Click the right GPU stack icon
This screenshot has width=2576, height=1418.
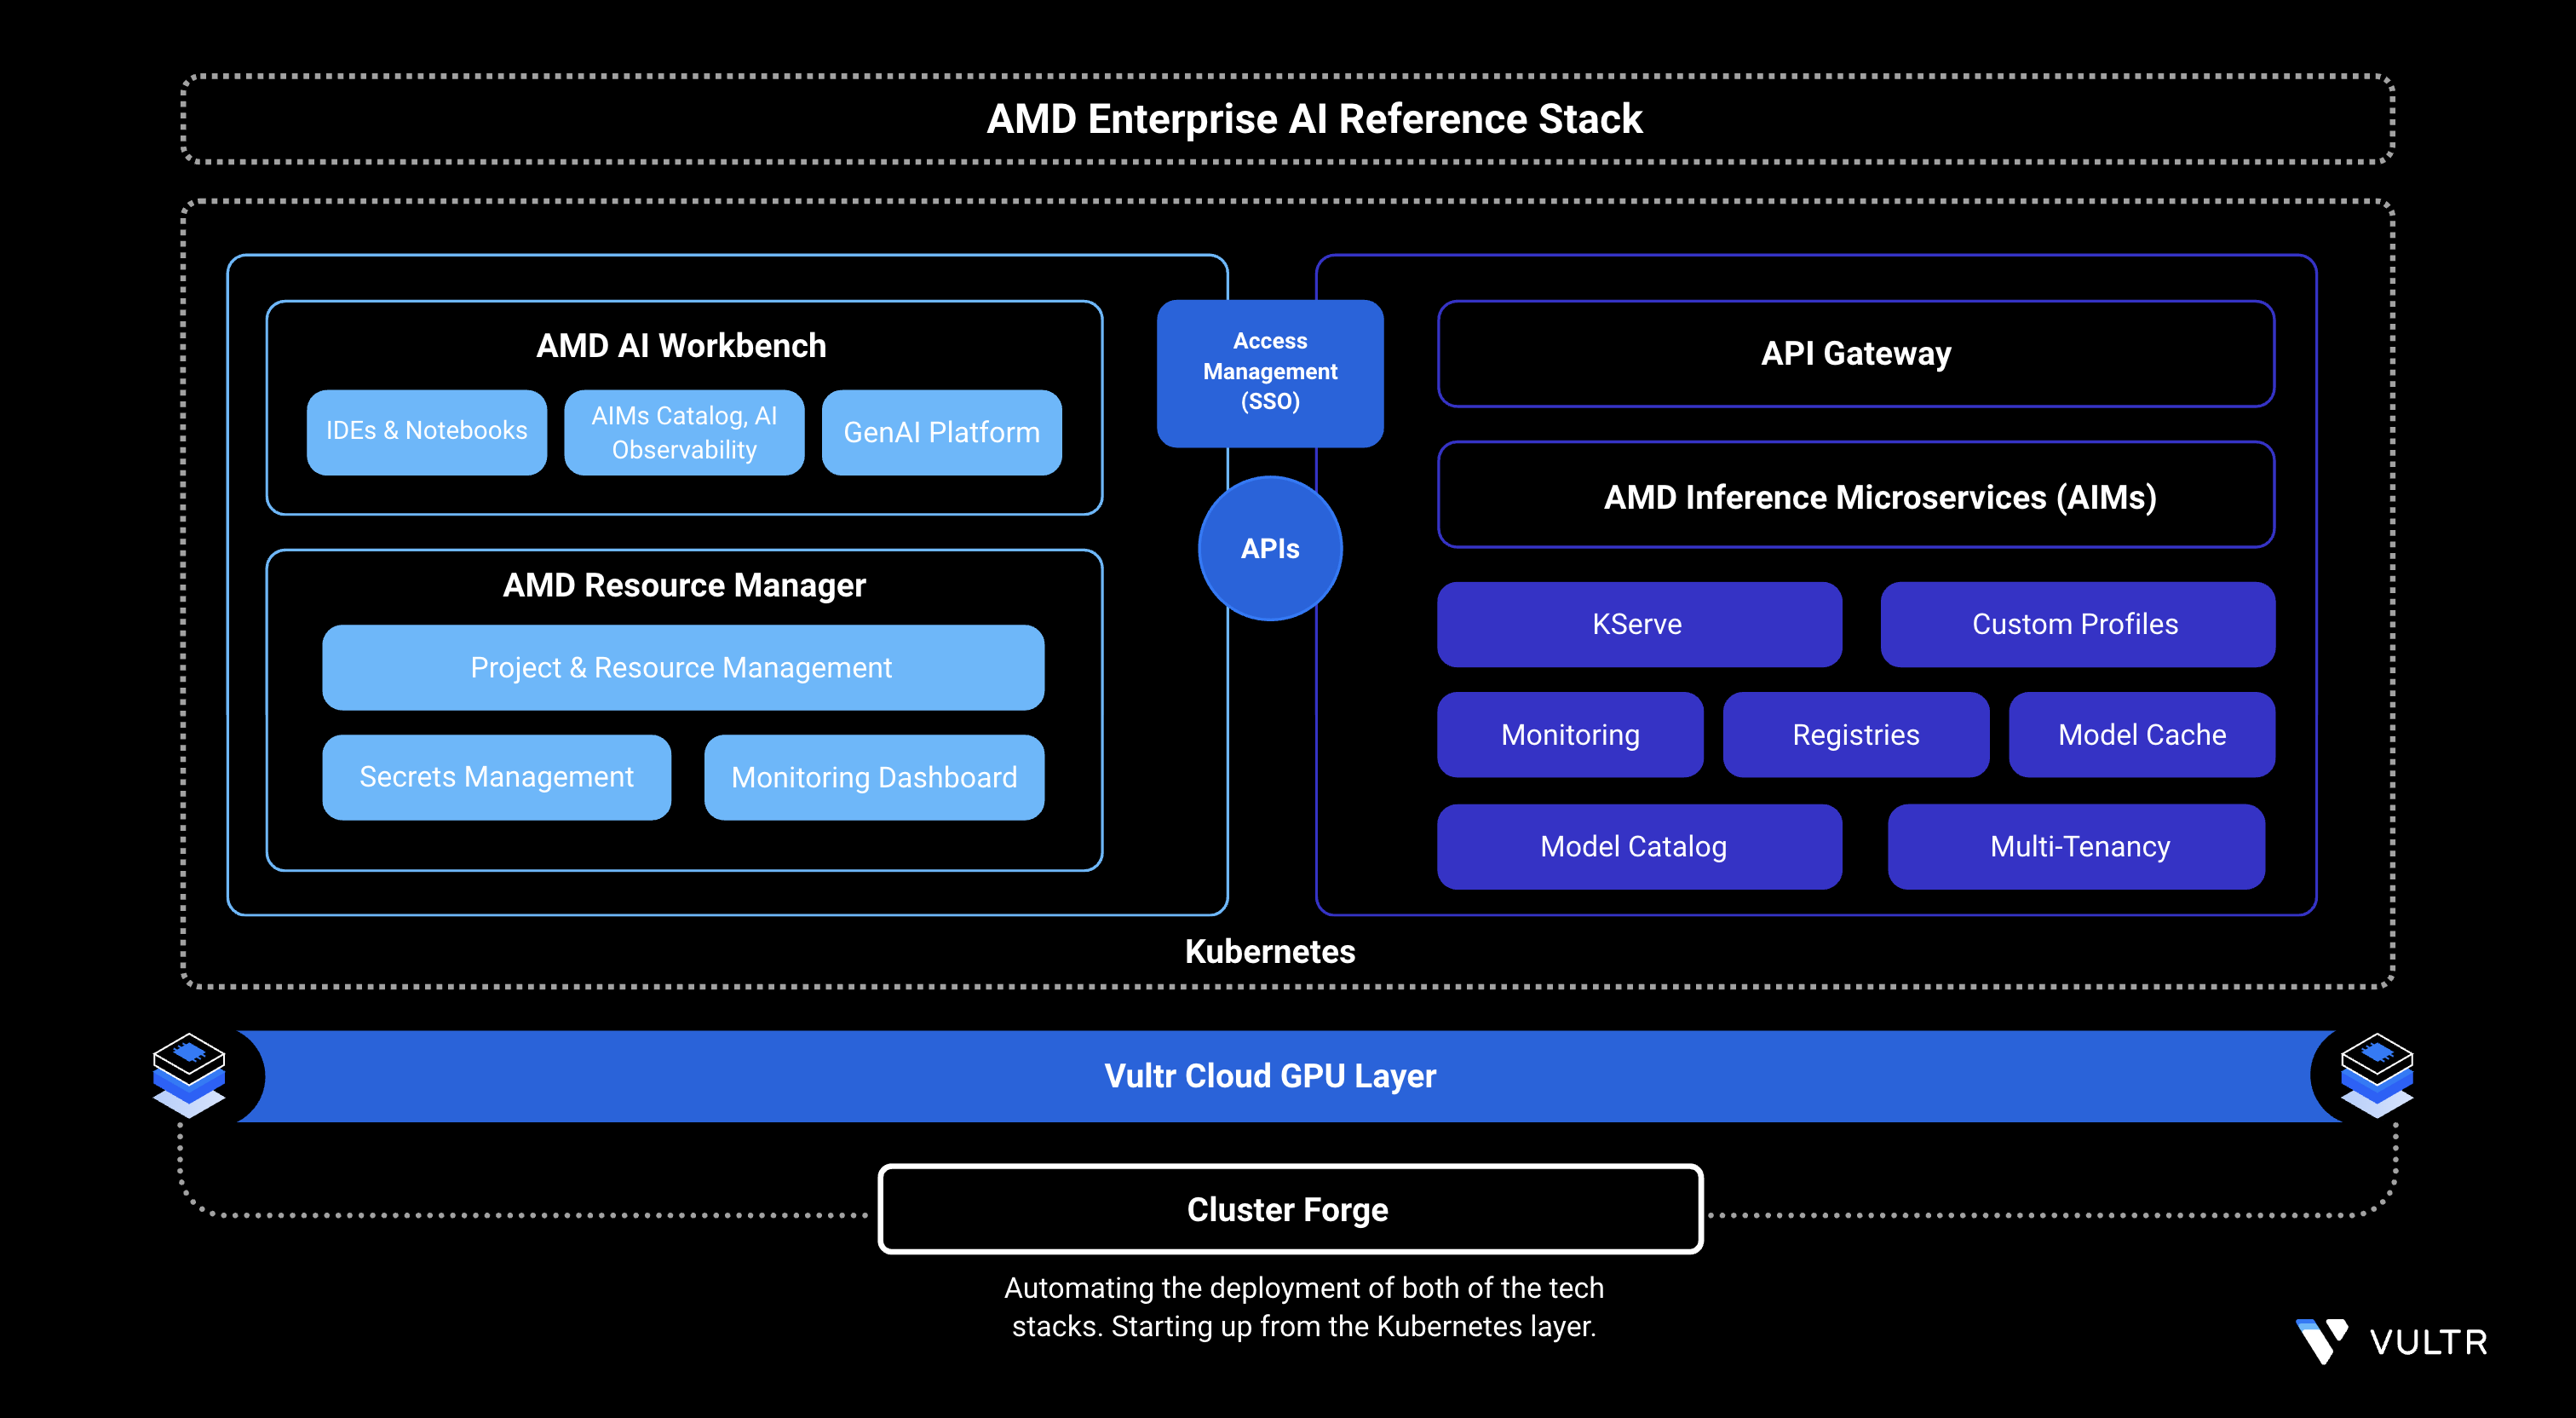(x=2377, y=1075)
